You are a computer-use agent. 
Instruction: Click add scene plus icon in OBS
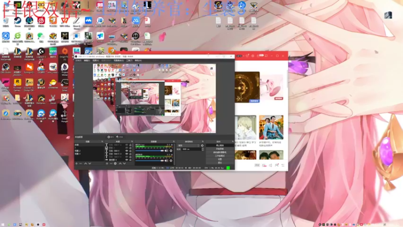coord(77,163)
